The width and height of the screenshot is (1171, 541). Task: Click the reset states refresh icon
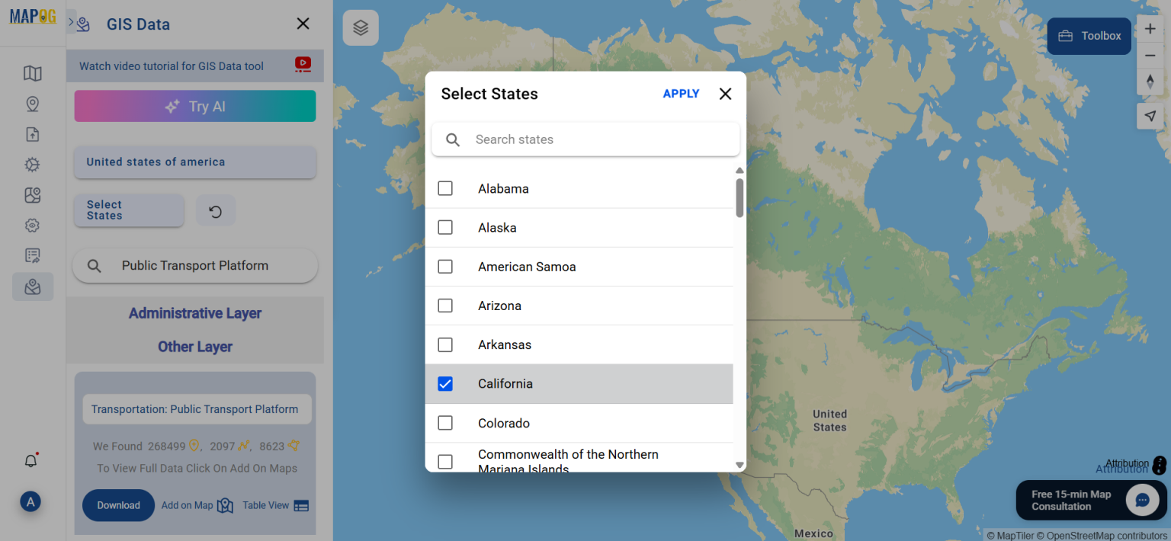(216, 211)
